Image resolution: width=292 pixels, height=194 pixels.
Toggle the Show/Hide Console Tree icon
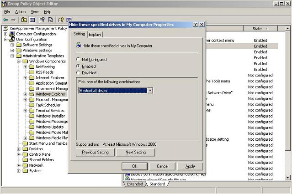(x=32, y=20)
